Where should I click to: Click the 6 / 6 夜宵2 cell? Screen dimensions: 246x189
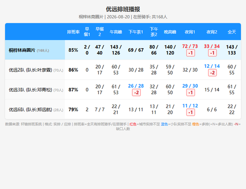coord(212,109)
